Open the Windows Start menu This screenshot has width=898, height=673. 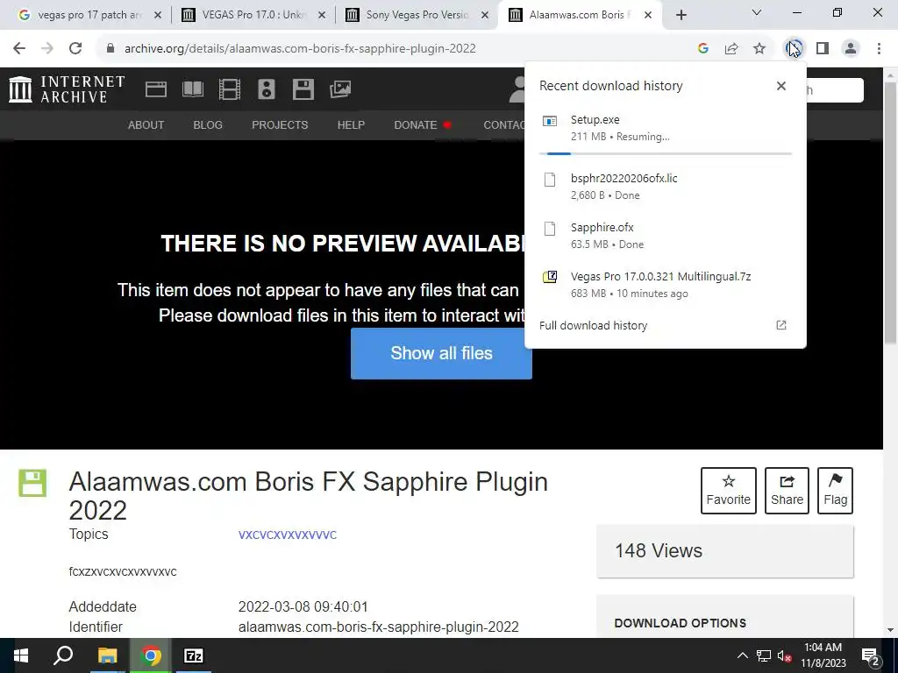point(21,655)
